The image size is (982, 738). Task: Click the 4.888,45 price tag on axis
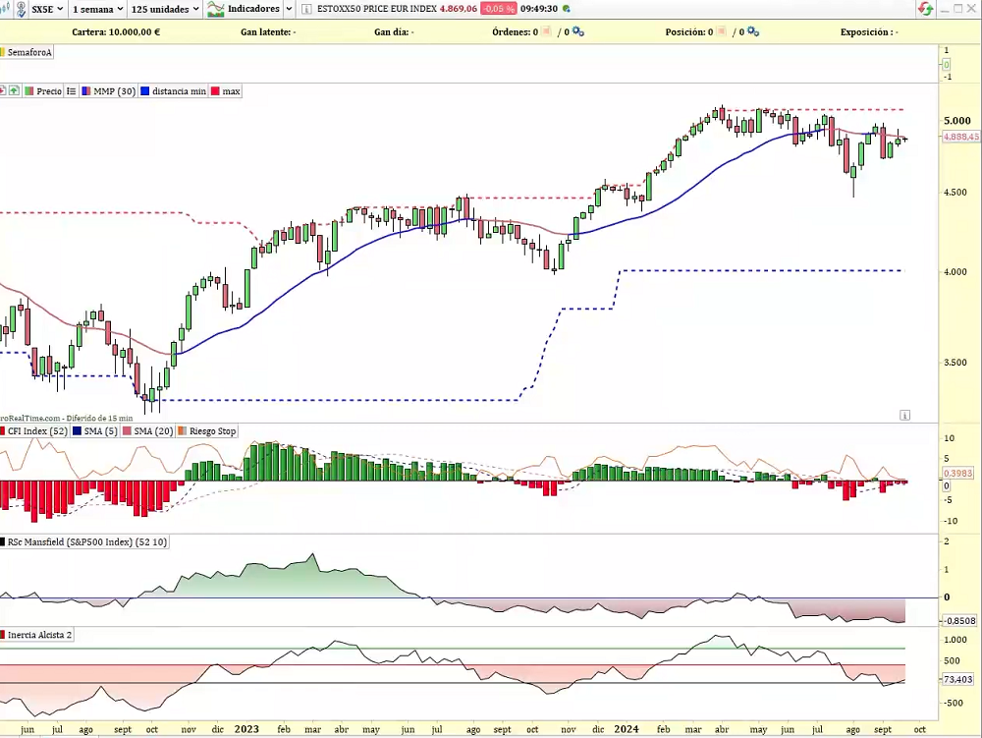(x=960, y=137)
